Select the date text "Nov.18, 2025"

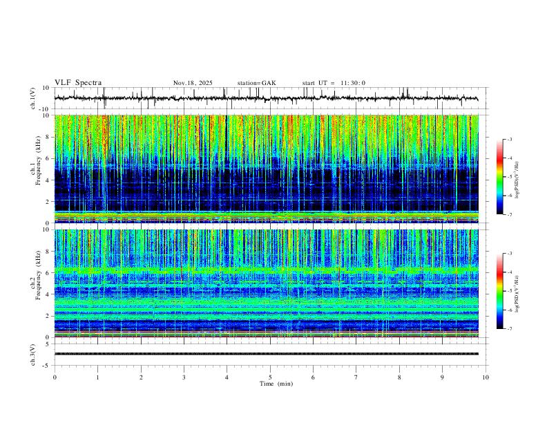pyautogui.click(x=193, y=83)
